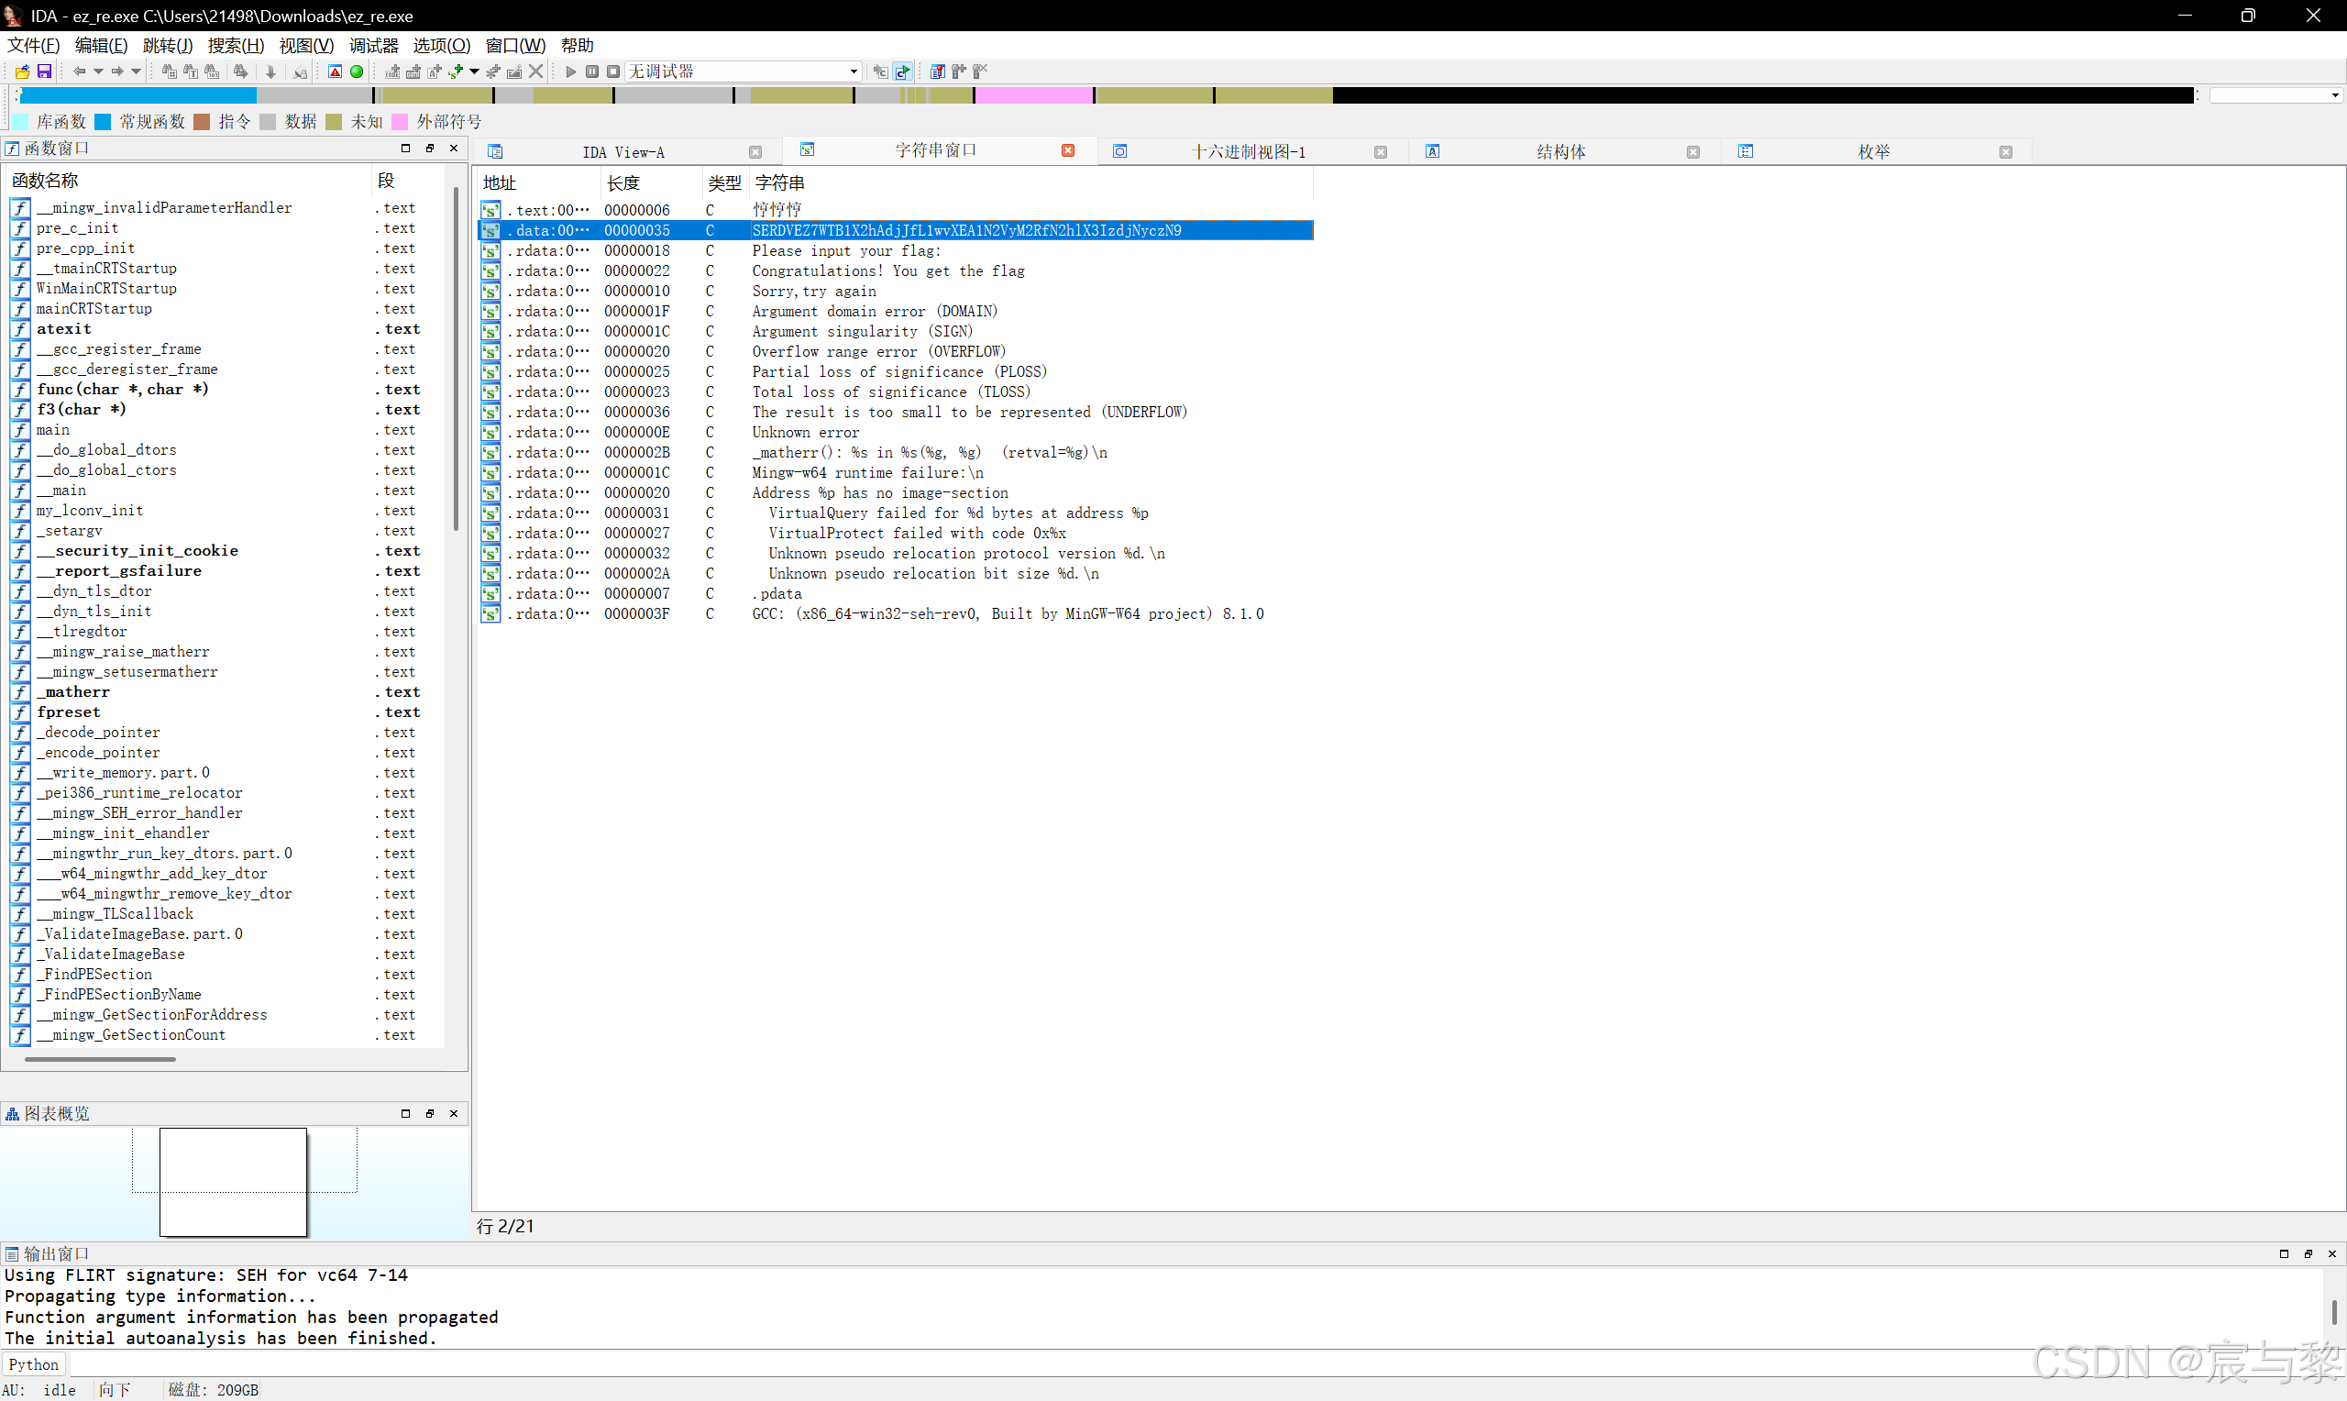Close the 字符串窗口 tab
The image size is (2347, 1401).
point(1068,151)
